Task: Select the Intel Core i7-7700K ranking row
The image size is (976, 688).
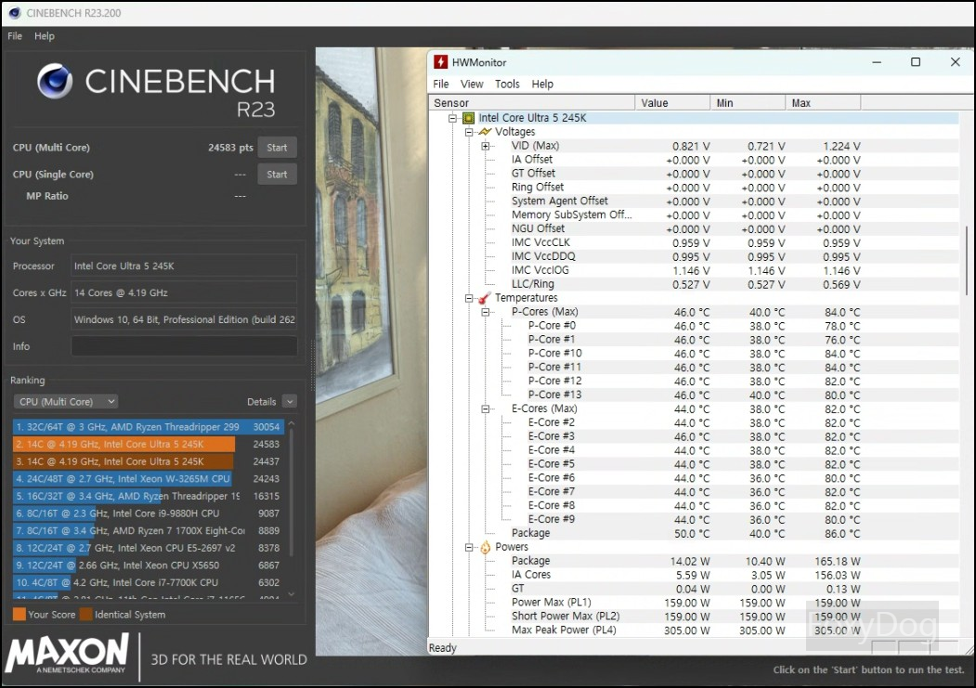Action: pos(149,583)
